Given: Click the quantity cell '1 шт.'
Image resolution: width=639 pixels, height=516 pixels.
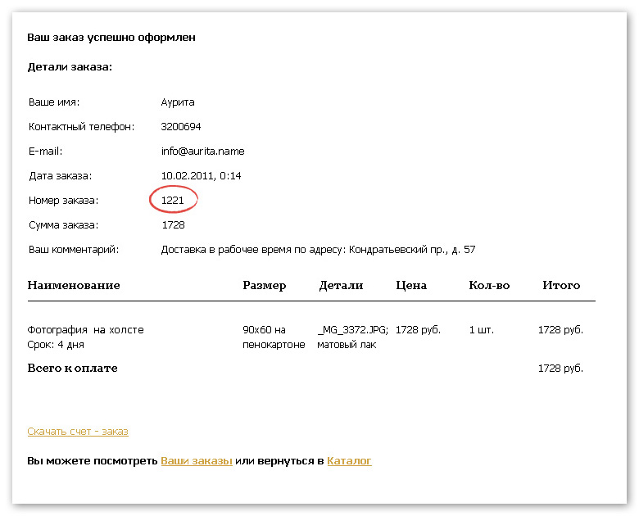Looking at the screenshot, I should pos(481,330).
